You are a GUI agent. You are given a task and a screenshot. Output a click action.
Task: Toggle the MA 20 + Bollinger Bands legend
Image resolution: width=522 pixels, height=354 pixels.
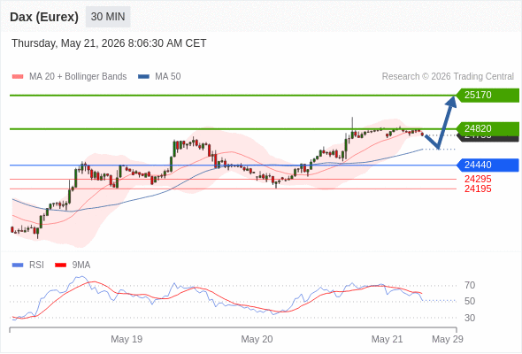tap(69, 77)
